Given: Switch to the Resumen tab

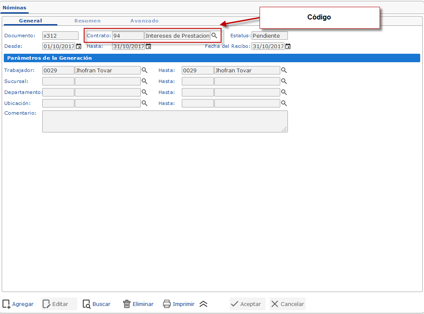Looking at the screenshot, I should pos(88,21).
